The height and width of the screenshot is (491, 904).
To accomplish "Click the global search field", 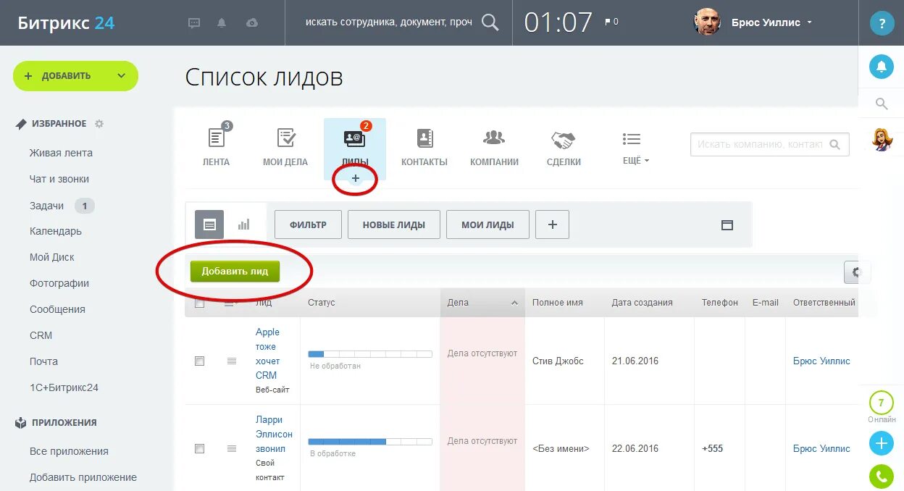I will 389,22.
